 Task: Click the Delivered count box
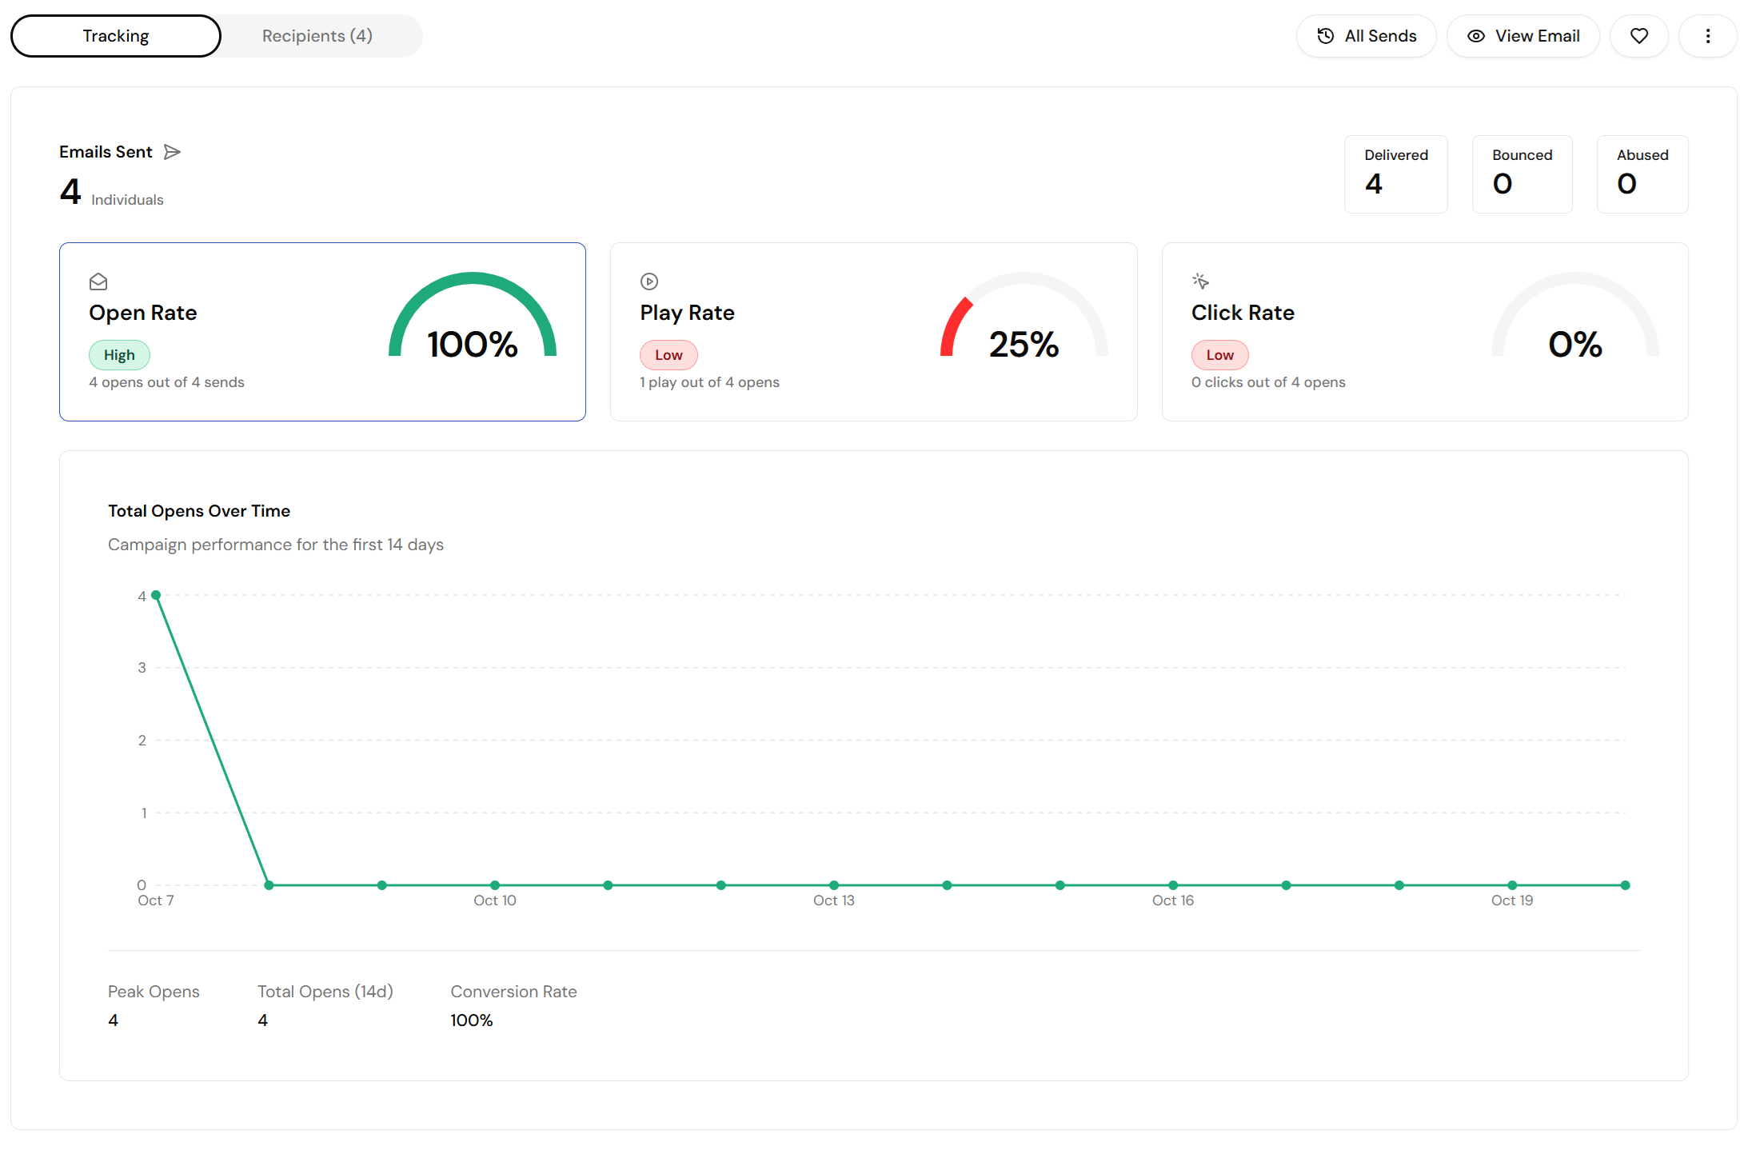click(1395, 174)
